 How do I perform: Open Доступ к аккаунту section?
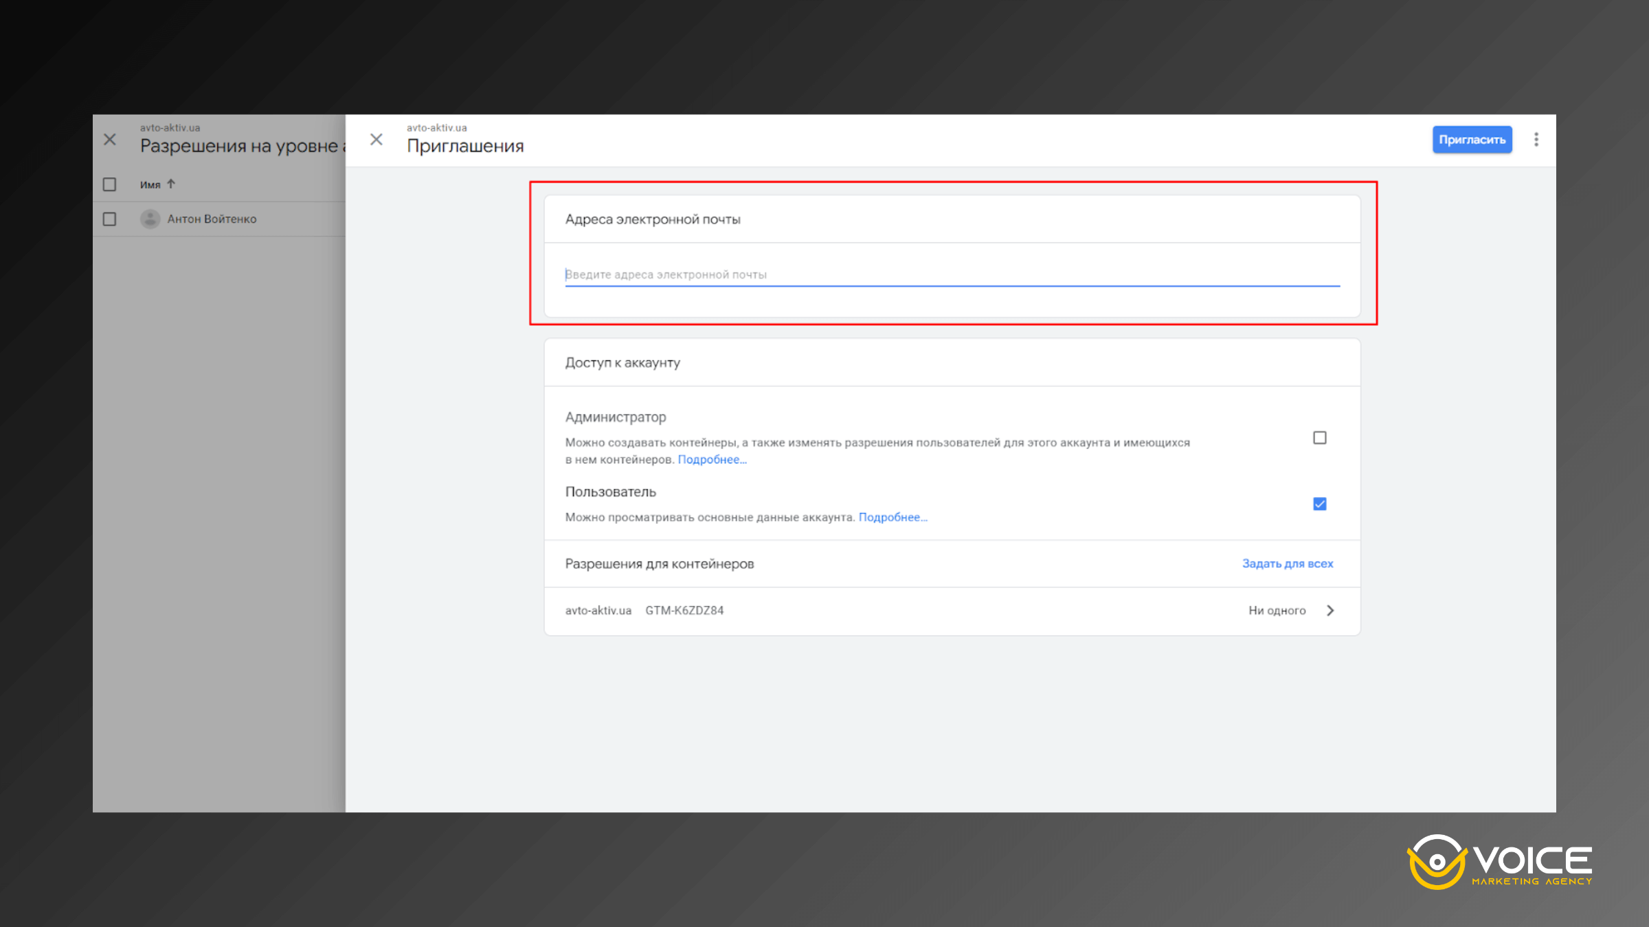[622, 363]
